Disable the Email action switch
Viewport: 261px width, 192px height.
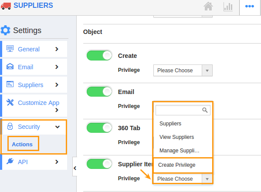99,92
